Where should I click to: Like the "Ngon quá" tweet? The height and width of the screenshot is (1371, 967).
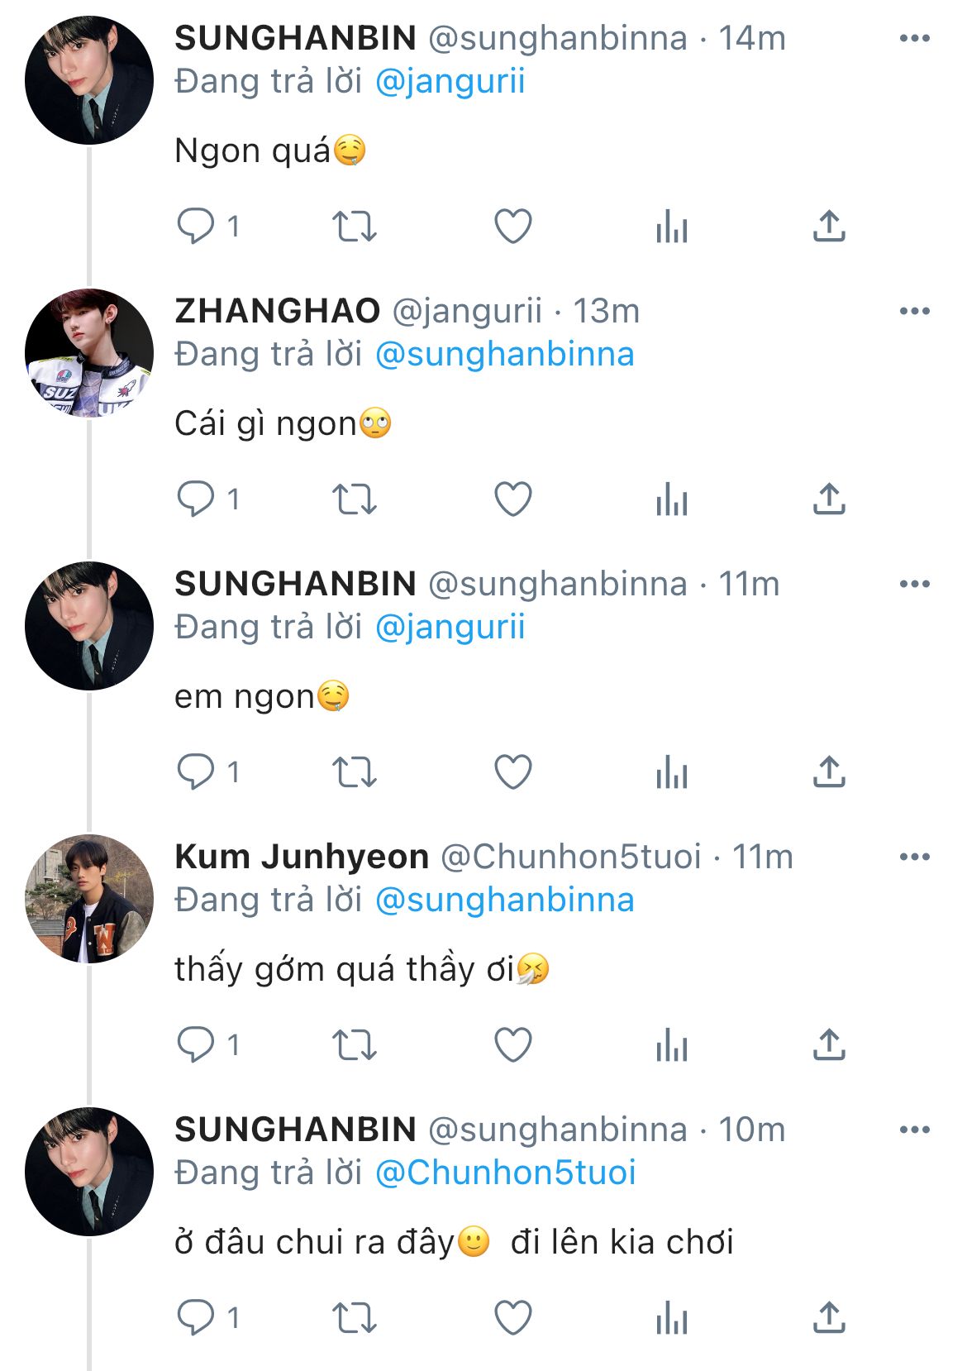pyautogui.click(x=512, y=226)
